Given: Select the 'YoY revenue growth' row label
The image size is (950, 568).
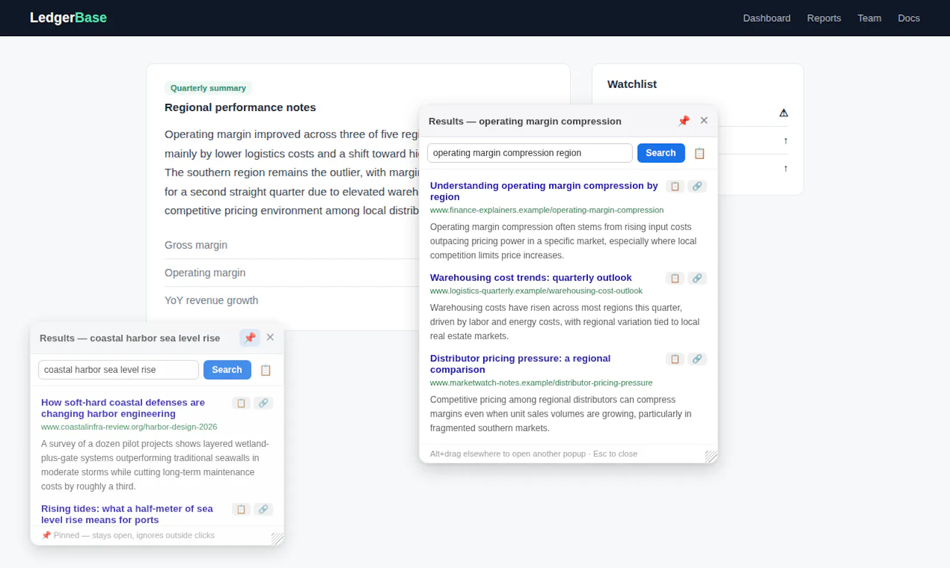Looking at the screenshot, I should (x=211, y=300).
